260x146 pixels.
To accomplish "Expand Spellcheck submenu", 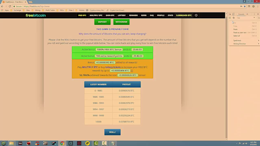I will point(244,40).
